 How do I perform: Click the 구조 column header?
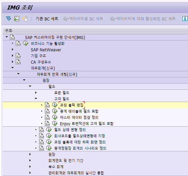pyautogui.click(x=9, y=30)
